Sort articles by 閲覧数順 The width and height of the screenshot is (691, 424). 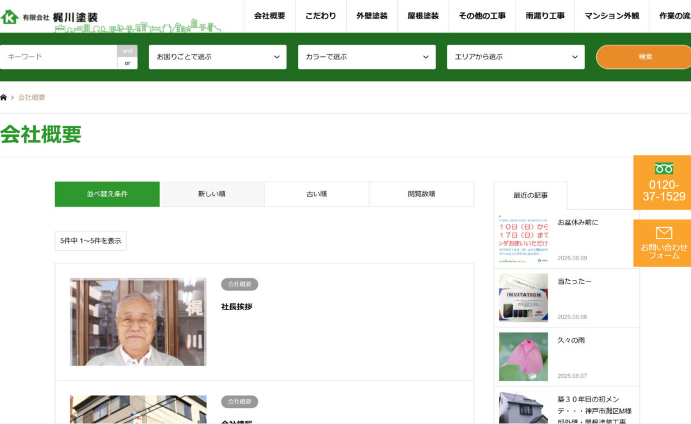click(x=421, y=194)
